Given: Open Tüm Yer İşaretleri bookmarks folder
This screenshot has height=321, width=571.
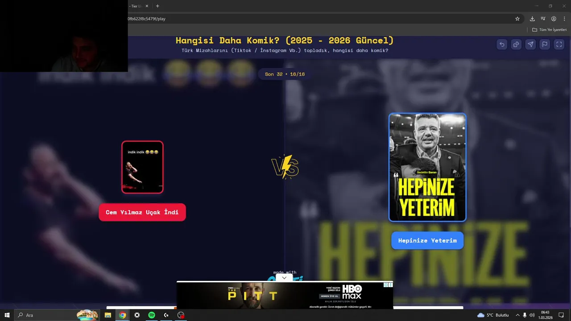Looking at the screenshot, I should coord(550,30).
